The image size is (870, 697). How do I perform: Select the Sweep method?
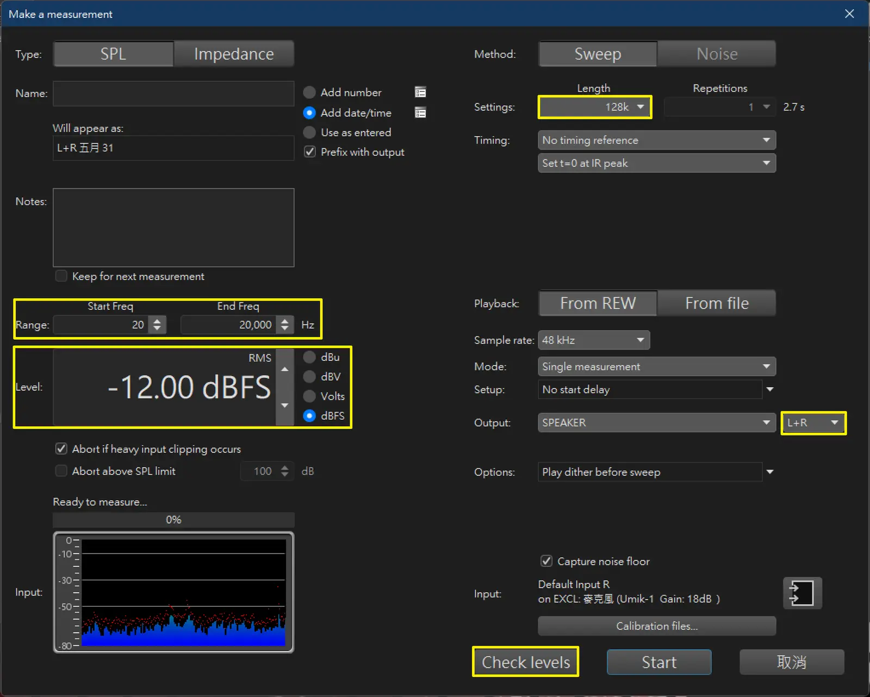point(598,54)
